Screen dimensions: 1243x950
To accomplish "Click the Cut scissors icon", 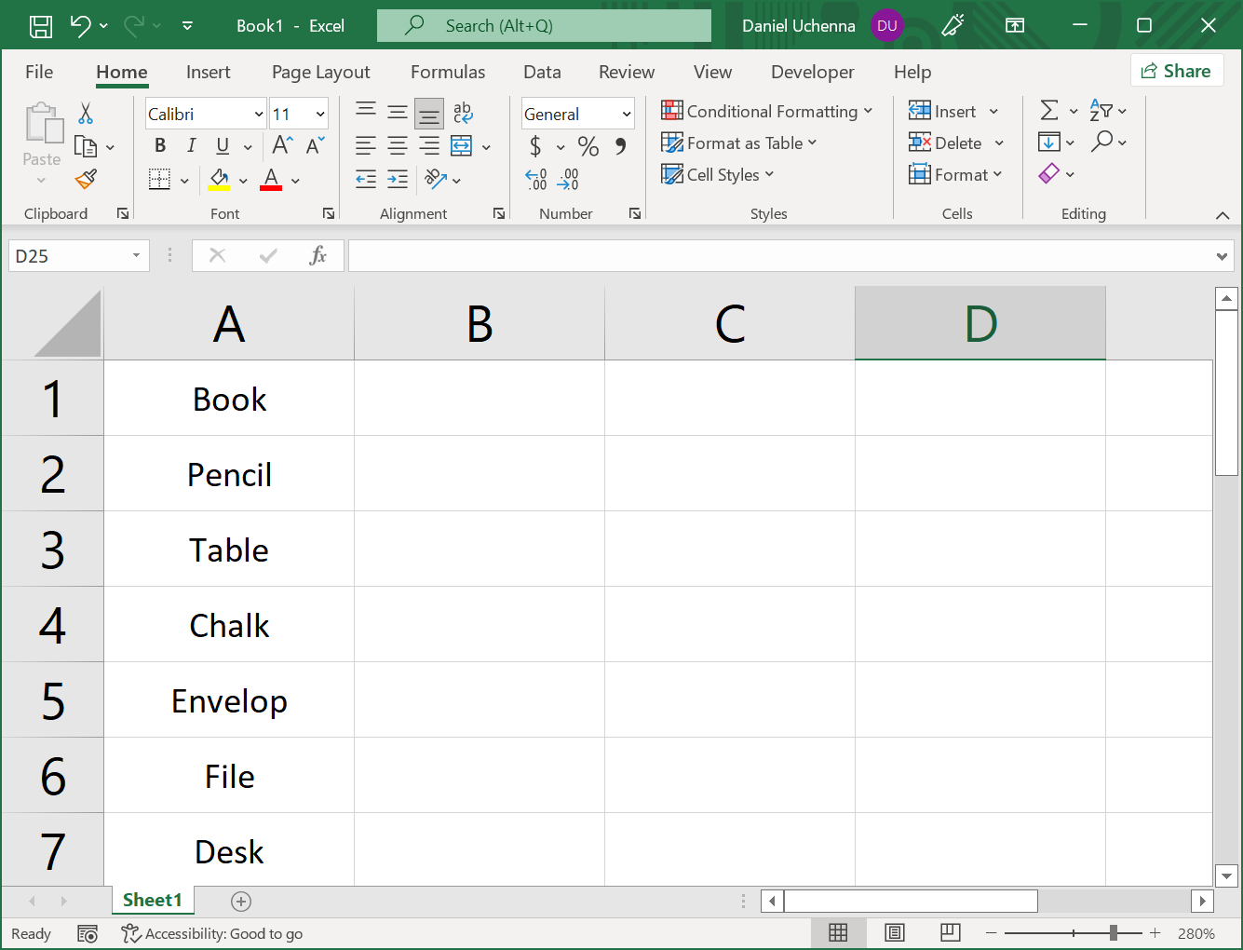I will tap(86, 114).
